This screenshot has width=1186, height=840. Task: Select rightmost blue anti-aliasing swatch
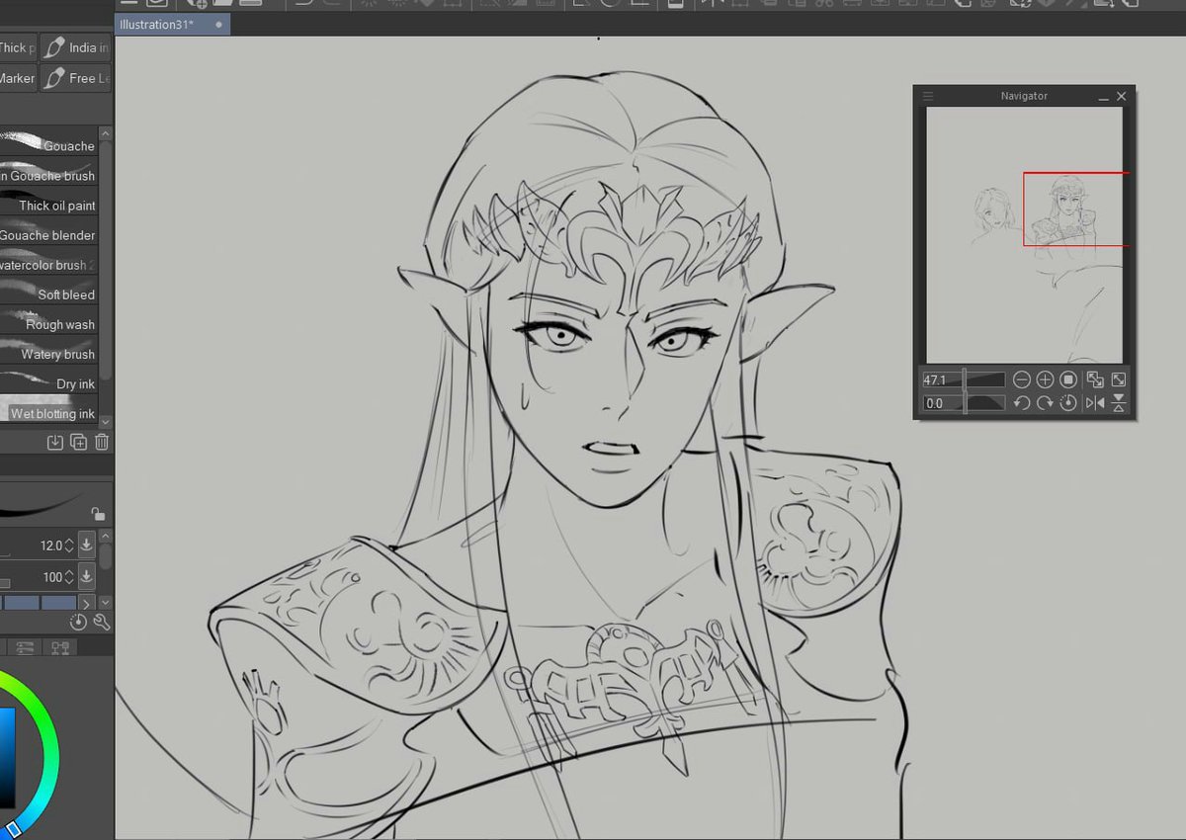pyautogui.click(x=58, y=603)
